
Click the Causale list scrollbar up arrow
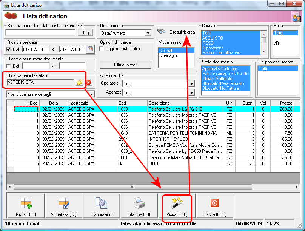(264, 34)
